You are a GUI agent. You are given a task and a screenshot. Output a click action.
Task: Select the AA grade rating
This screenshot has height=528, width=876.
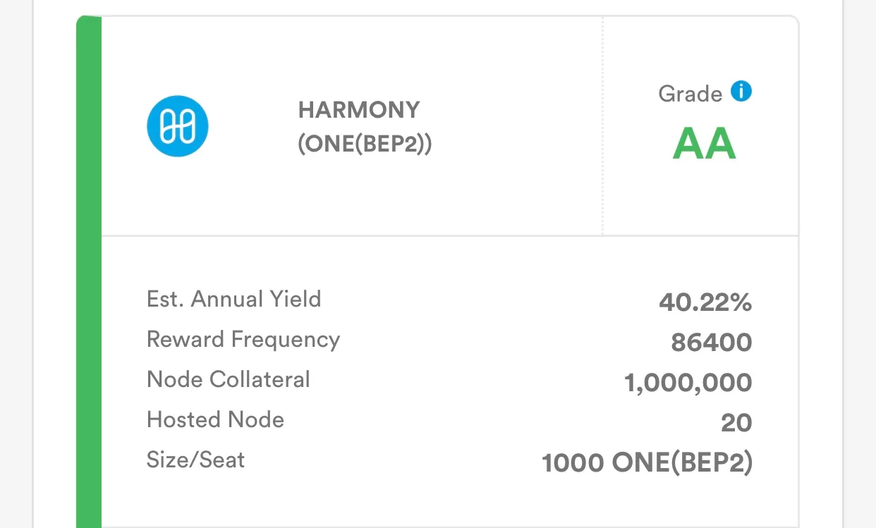(704, 144)
